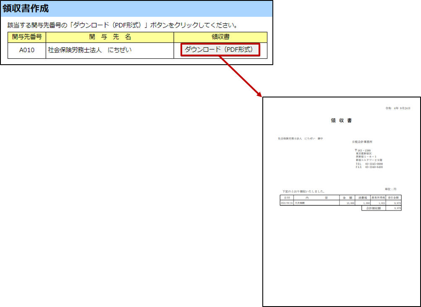Click the yellow 領収書 column header
The image size is (421, 307).
coord(220,37)
